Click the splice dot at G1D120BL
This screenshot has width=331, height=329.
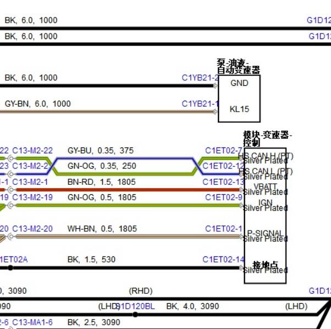pyautogui.click(x=135, y=315)
